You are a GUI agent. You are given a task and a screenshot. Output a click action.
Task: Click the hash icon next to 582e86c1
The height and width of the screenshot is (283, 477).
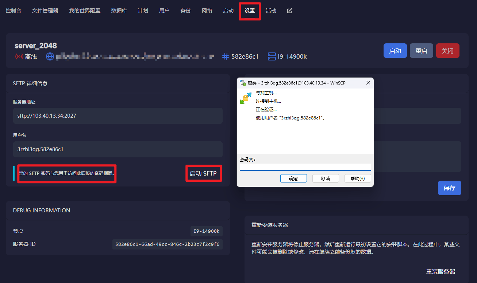pos(226,56)
